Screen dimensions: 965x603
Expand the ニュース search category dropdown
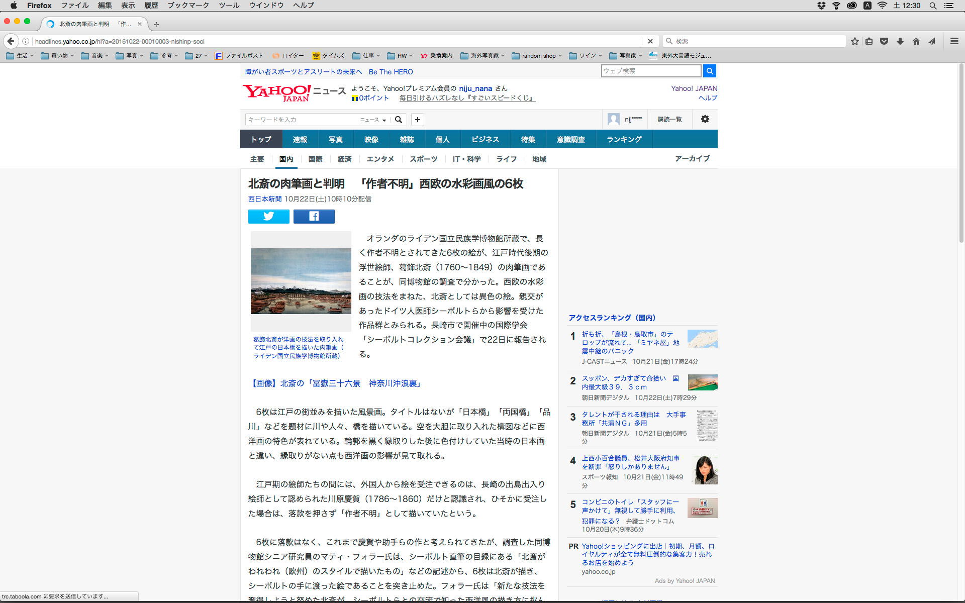pos(373,120)
